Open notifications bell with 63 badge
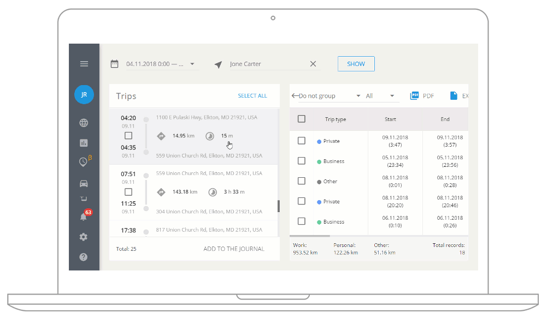The height and width of the screenshot is (319, 547). 84,216
